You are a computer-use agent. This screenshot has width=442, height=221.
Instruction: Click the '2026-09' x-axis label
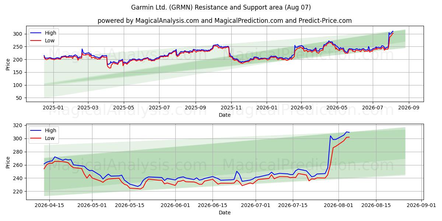[x=408, y=108]
